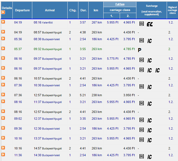Viewport: 178px width, 161px height.
Task: Click the EC EuroCity icon in the 04:19 Kelenföld row
Action: 150,24
